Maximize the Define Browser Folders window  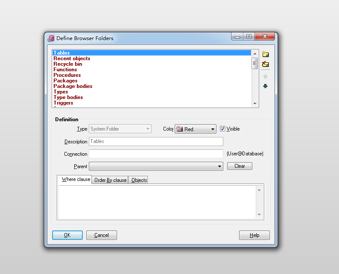[249, 36]
